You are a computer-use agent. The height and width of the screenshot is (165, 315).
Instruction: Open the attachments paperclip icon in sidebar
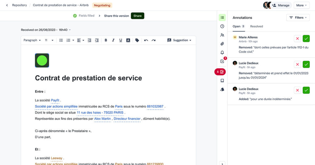click(x=222, y=44)
